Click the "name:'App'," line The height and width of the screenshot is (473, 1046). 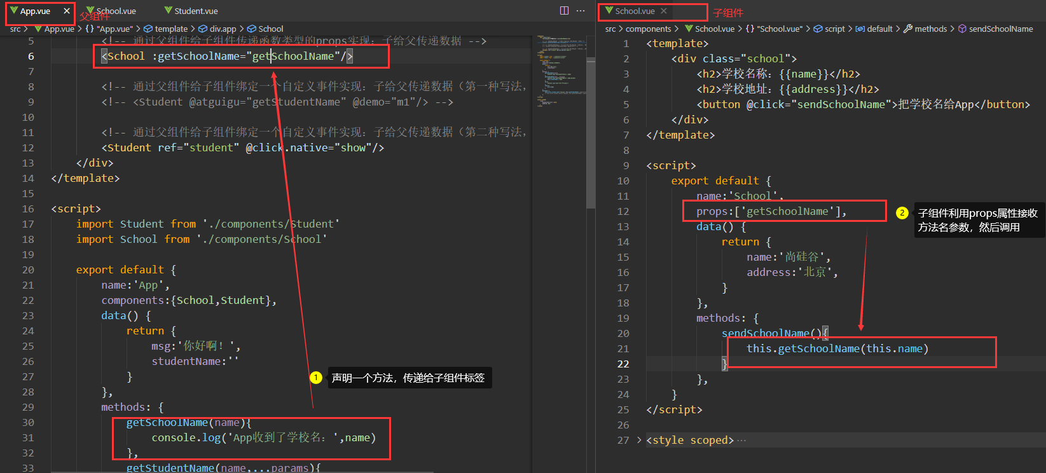coord(135,285)
